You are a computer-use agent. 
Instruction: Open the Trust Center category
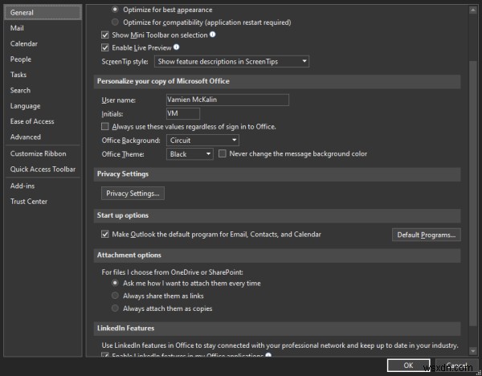pos(43,202)
